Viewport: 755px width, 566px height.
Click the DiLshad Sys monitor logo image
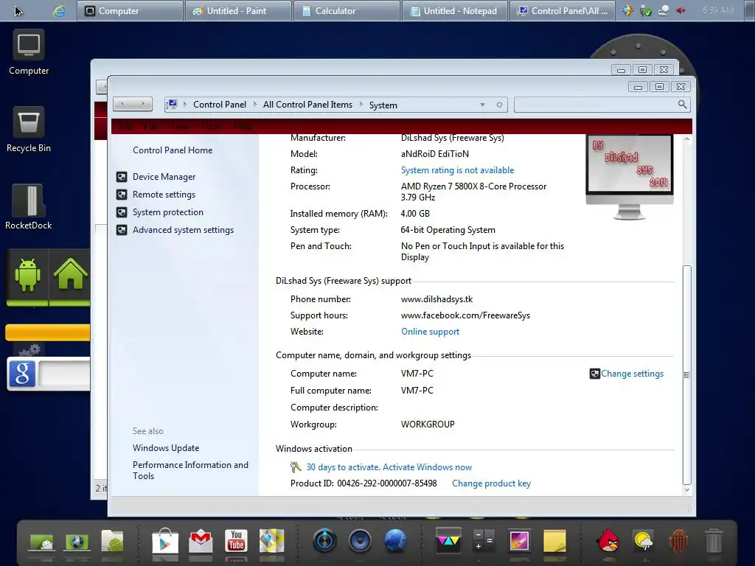(x=630, y=177)
